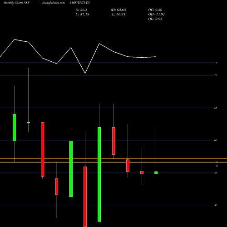Screen dimensions: 227x227
Task: Click the 'OC: 0.56' reading
Action: point(155,10)
